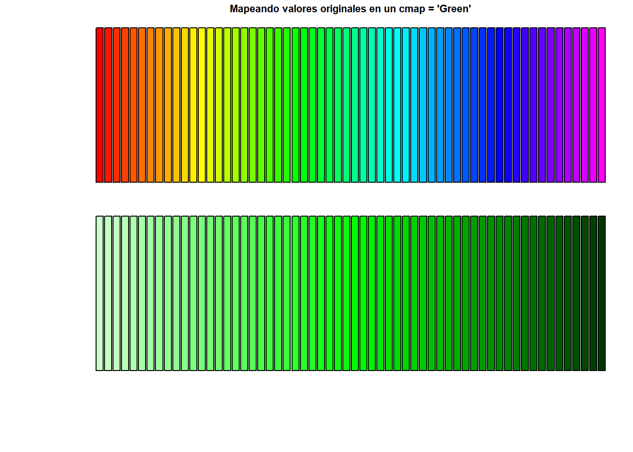Select the second bar from right, top row
Viewport: 633px width, 452px height.
[x=593, y=105]
